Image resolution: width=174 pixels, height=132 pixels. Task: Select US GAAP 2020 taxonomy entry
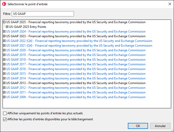(76, 50)
